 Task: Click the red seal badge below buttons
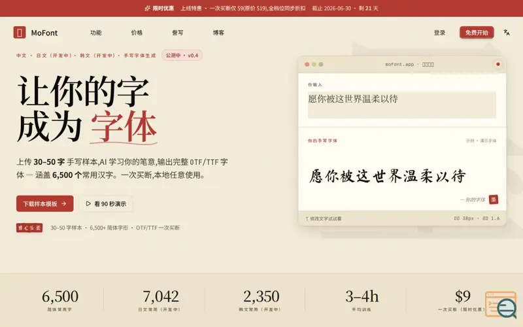click(x=29, y=228)
